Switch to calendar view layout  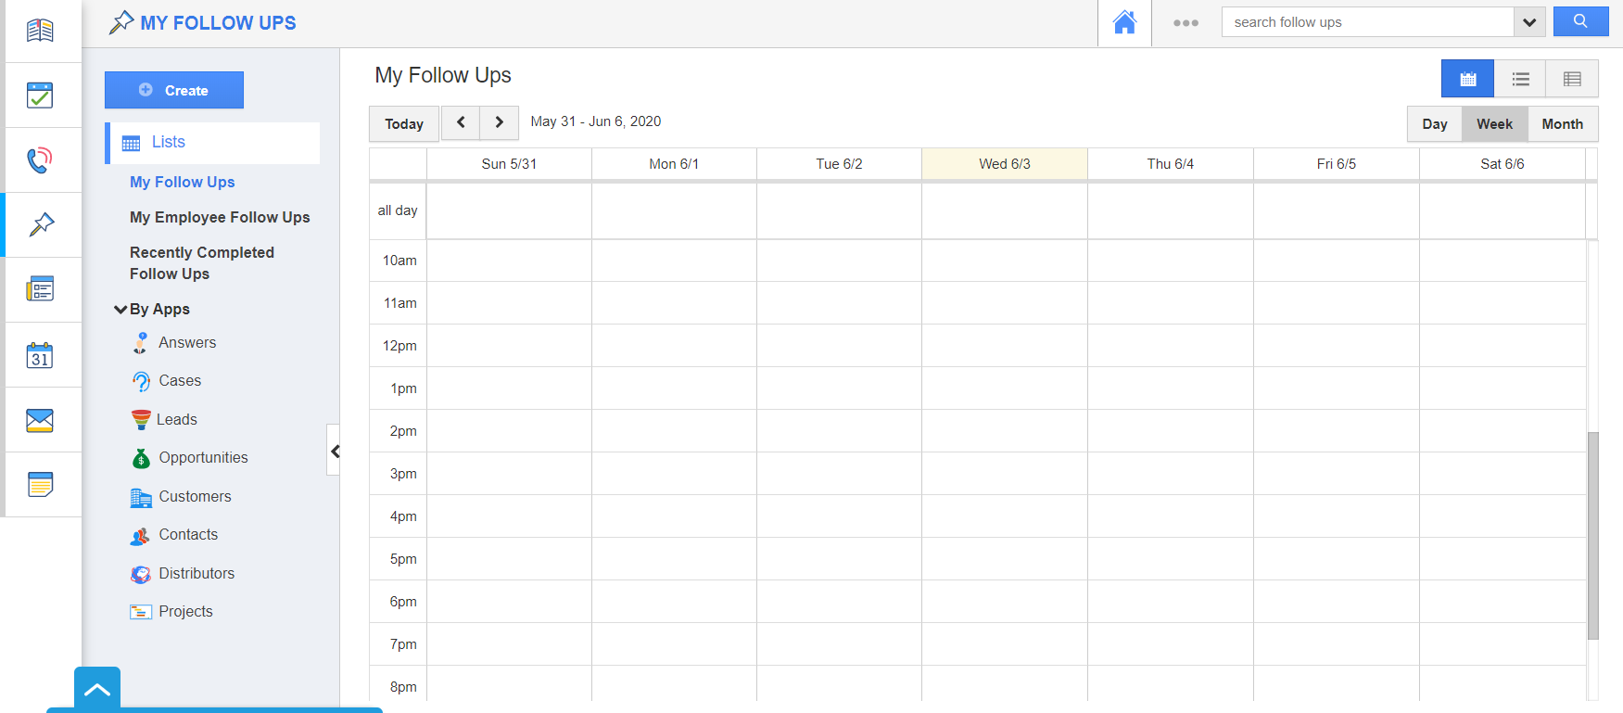1467,79
